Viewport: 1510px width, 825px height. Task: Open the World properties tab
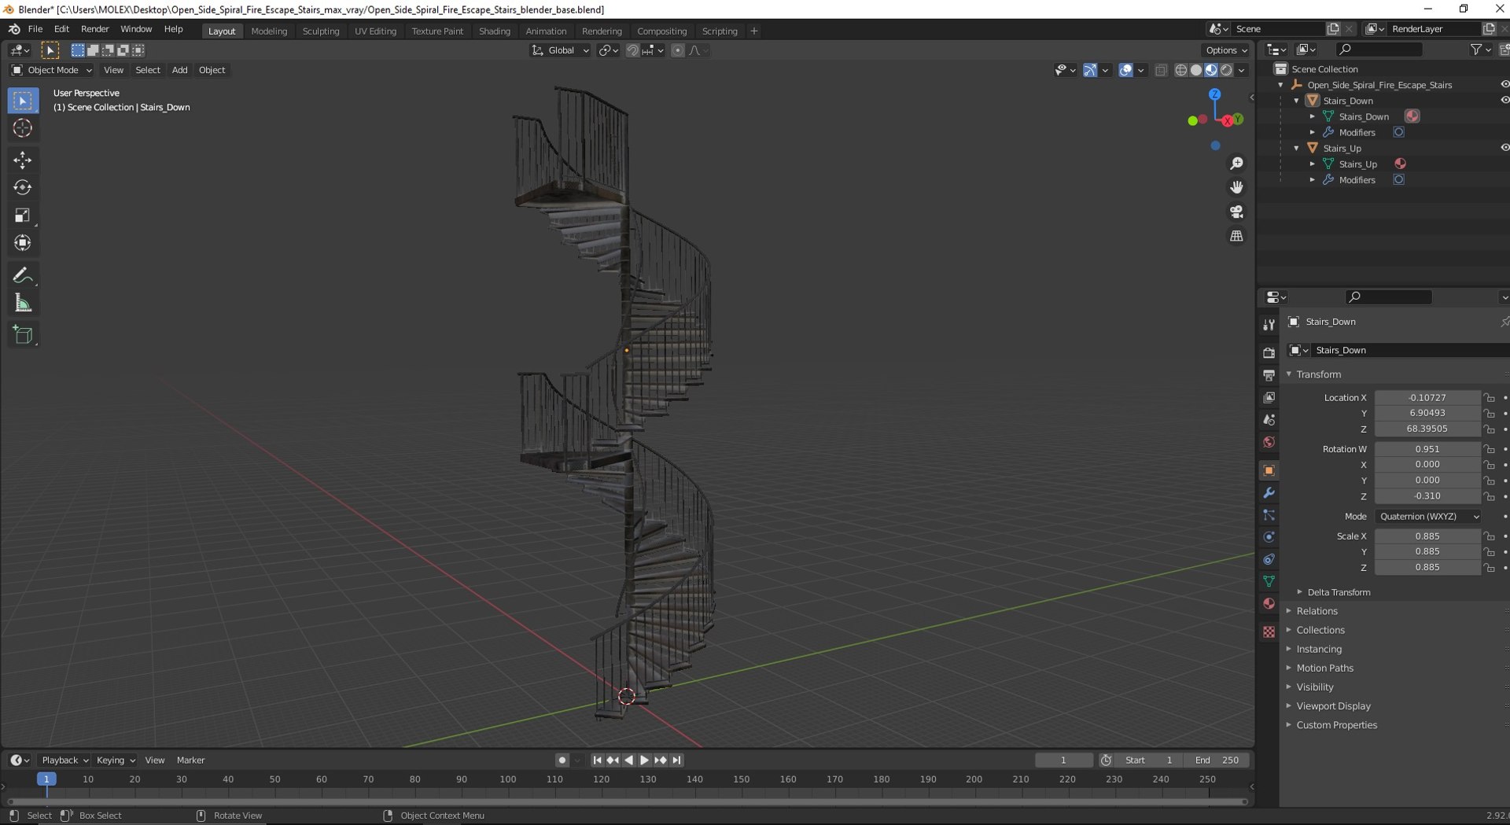tap(1269, 442)
